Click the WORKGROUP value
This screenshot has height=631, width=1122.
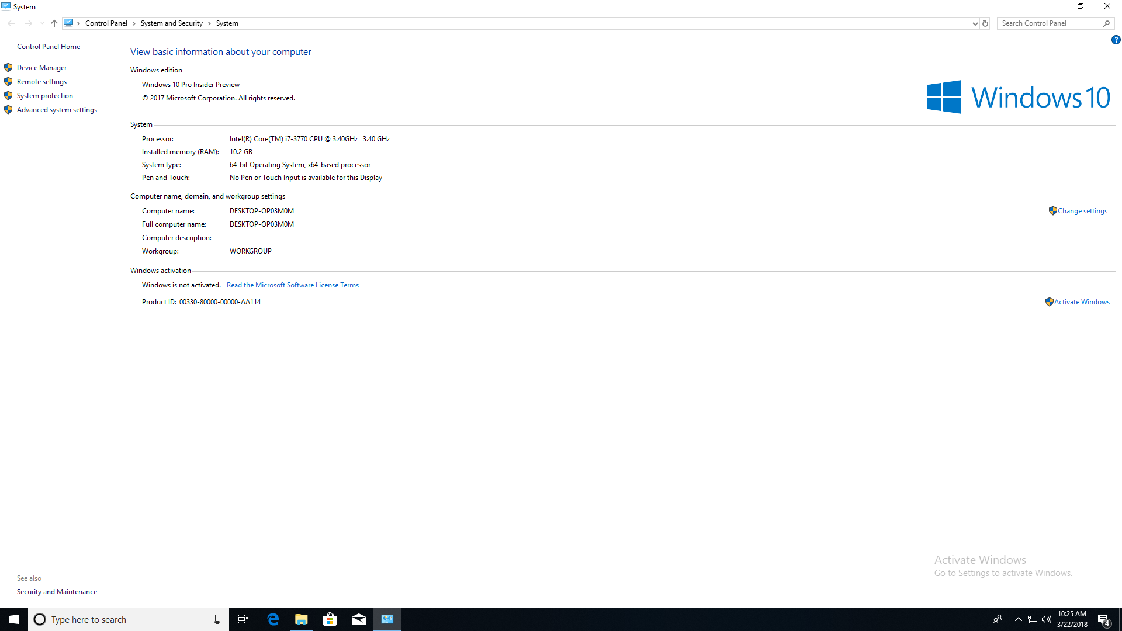point(251,251)
